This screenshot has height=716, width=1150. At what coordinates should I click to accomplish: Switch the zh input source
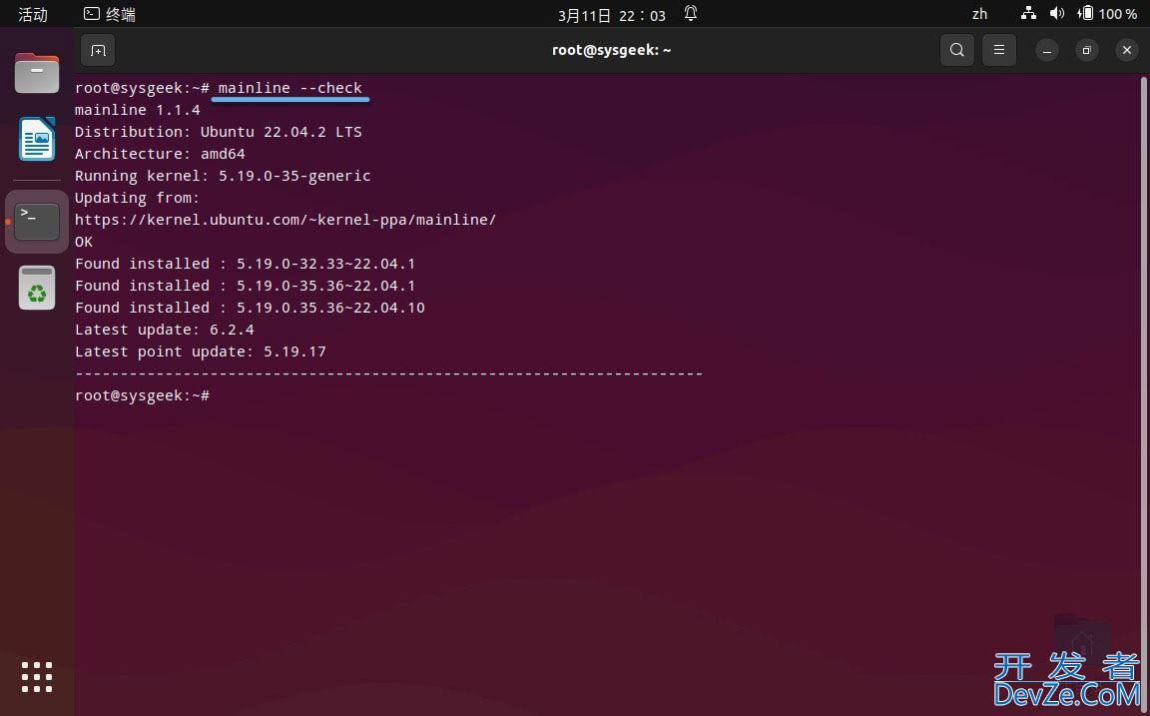(980, 14)
